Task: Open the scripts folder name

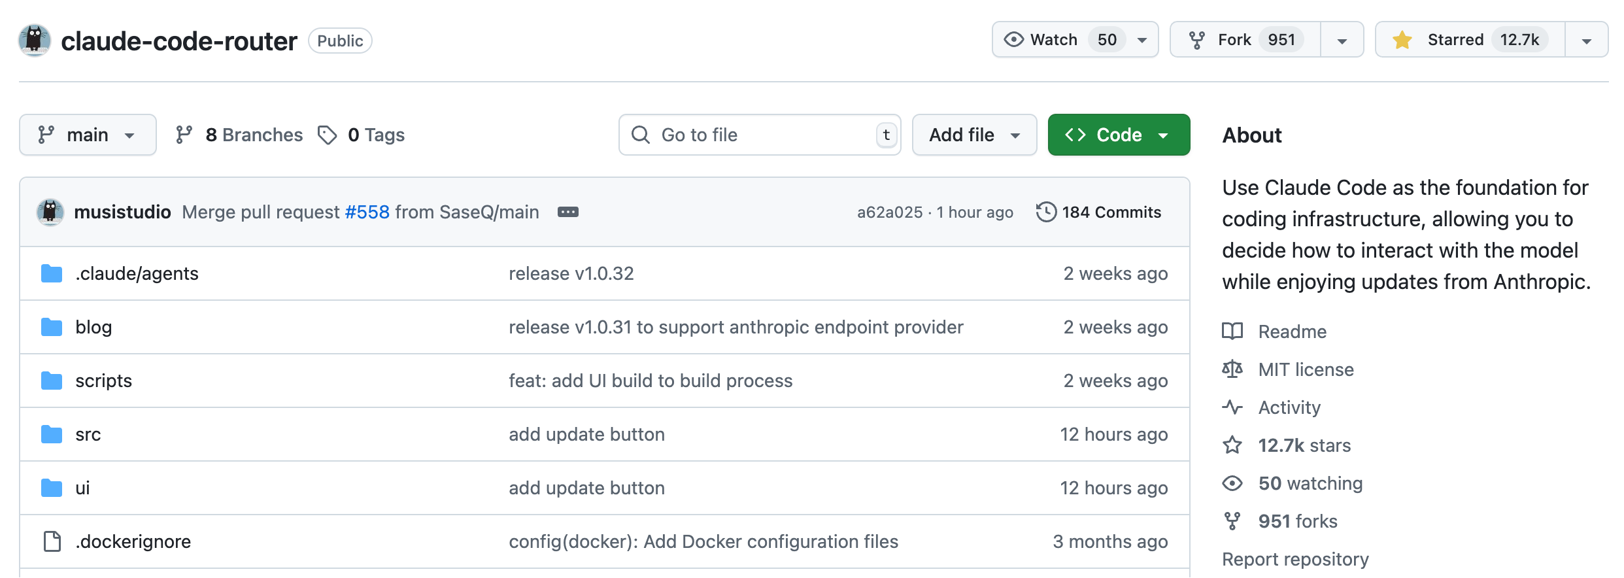Action: tap(103, 381)
